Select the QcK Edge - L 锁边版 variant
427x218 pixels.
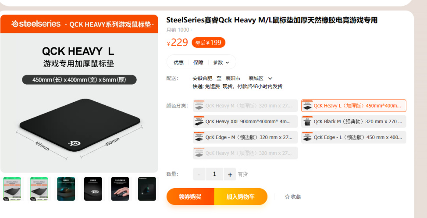pos(353,137)
